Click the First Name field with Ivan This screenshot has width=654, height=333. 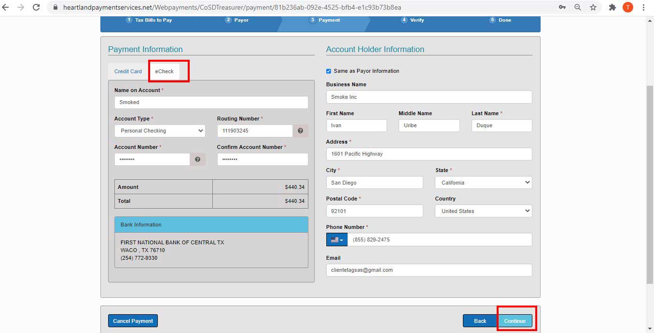tap(356, 125)
